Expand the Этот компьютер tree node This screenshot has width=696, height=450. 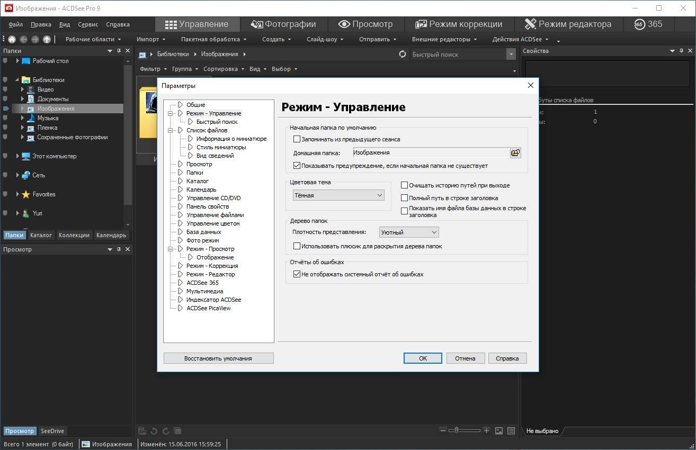17,156
